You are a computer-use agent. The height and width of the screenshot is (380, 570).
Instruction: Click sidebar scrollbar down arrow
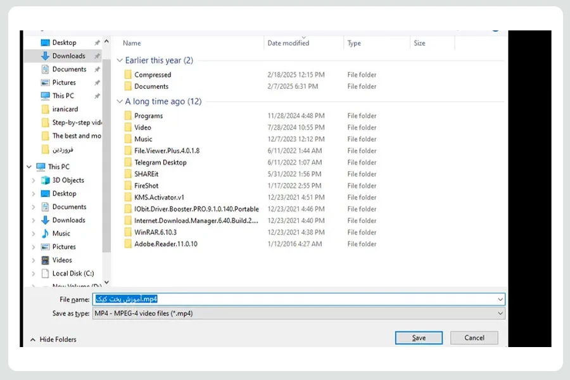[106, 282]
